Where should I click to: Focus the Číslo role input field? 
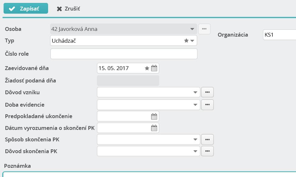[x=124, y=54]
